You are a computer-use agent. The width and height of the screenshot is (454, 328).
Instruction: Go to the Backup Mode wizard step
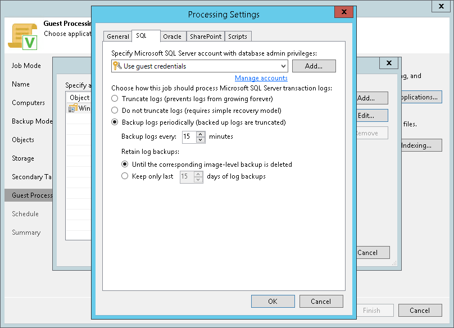coord(32,121)
